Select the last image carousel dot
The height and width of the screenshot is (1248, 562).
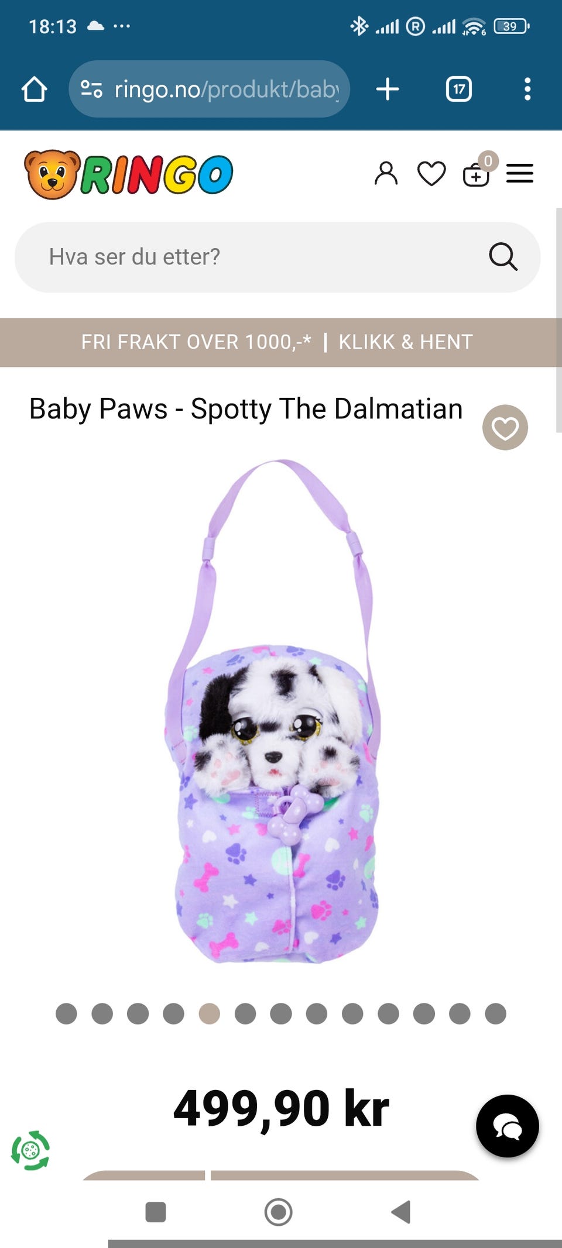(x=495, y=1013)
